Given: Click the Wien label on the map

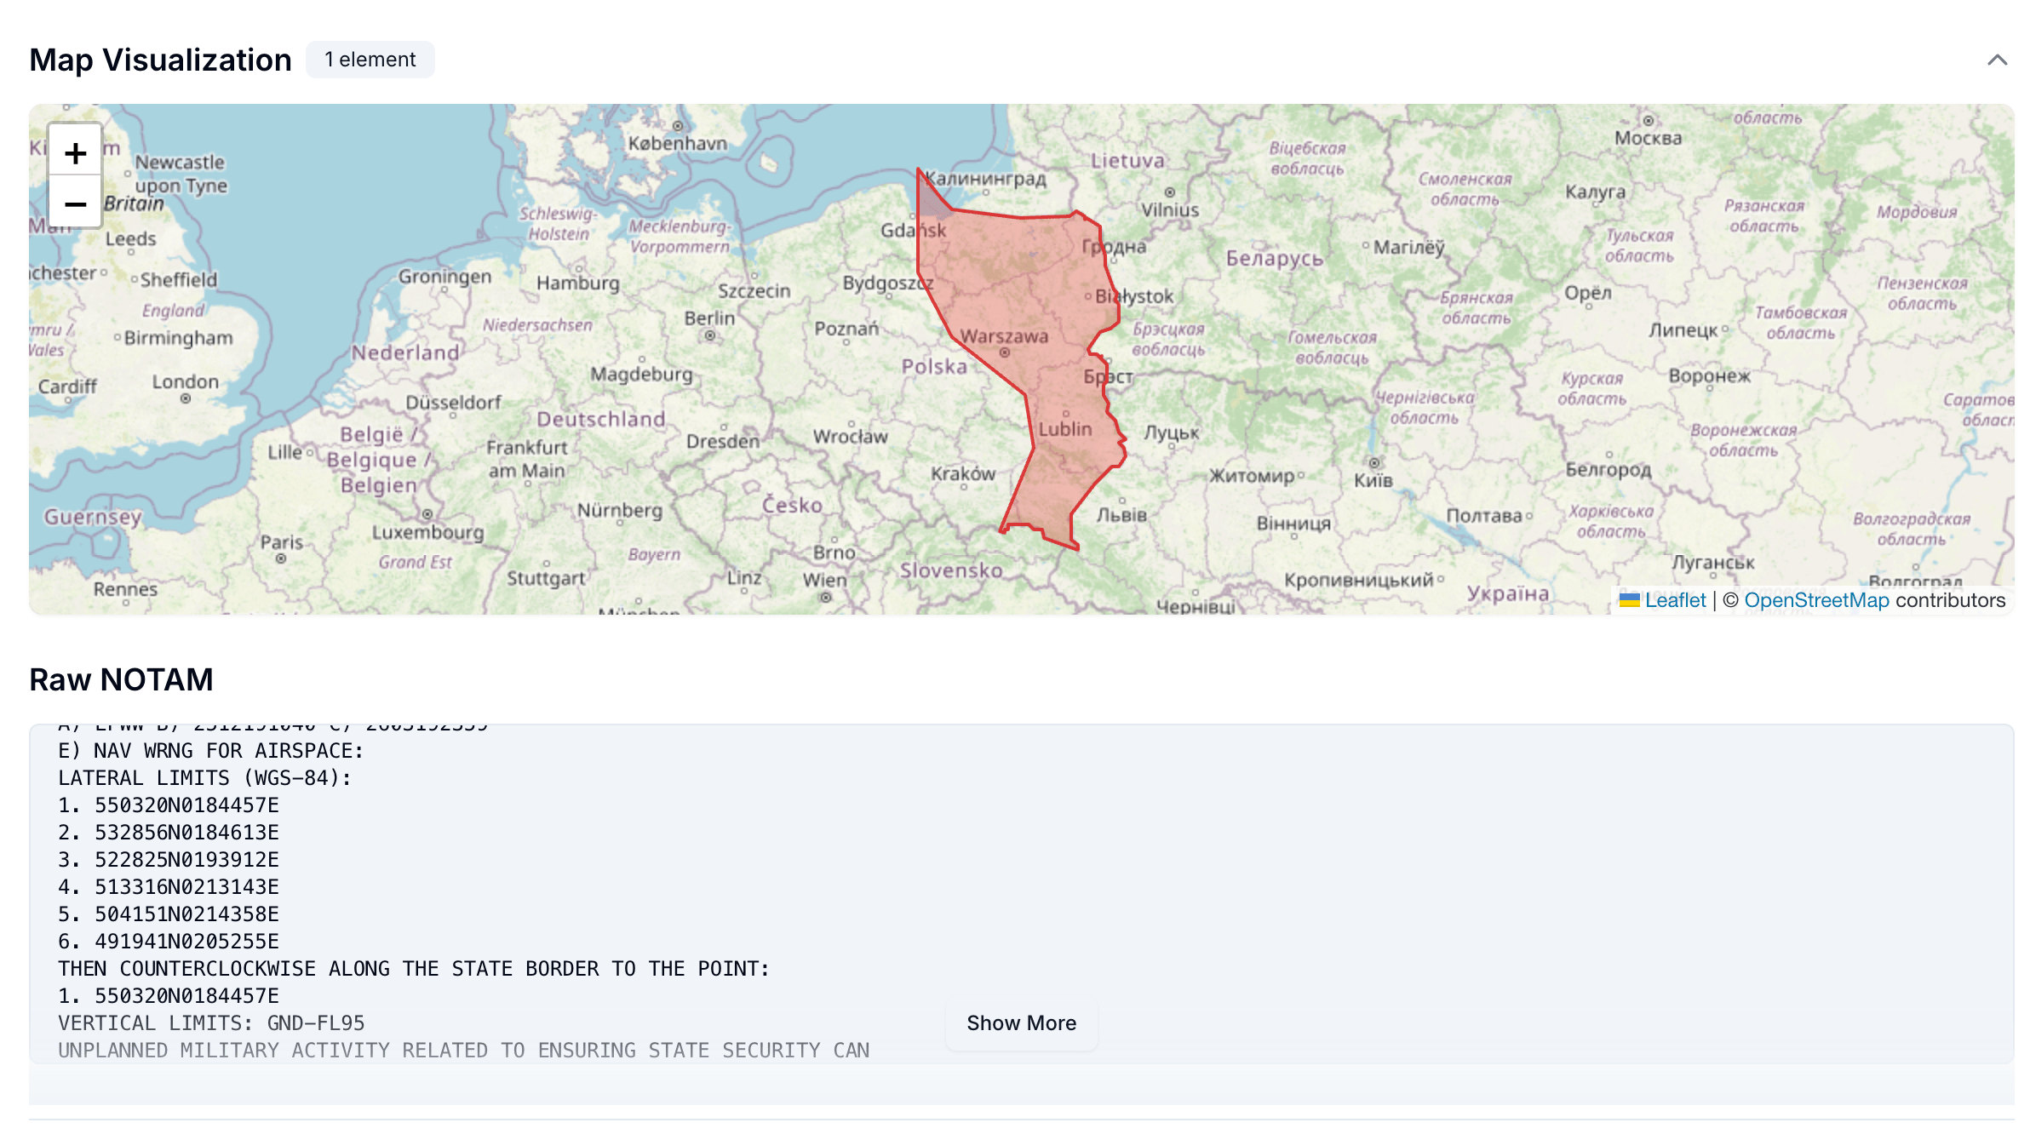Looking at the screenshot, I should pyautogui.click(x=825, y=581).
